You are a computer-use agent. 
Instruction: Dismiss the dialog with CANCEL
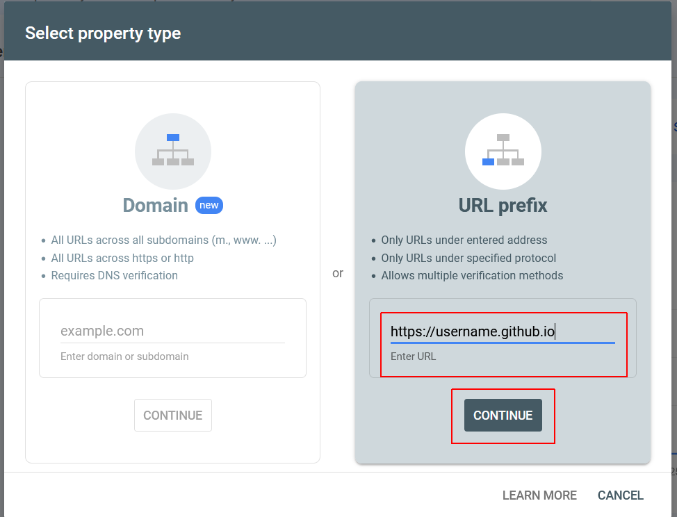pos(621,495)
